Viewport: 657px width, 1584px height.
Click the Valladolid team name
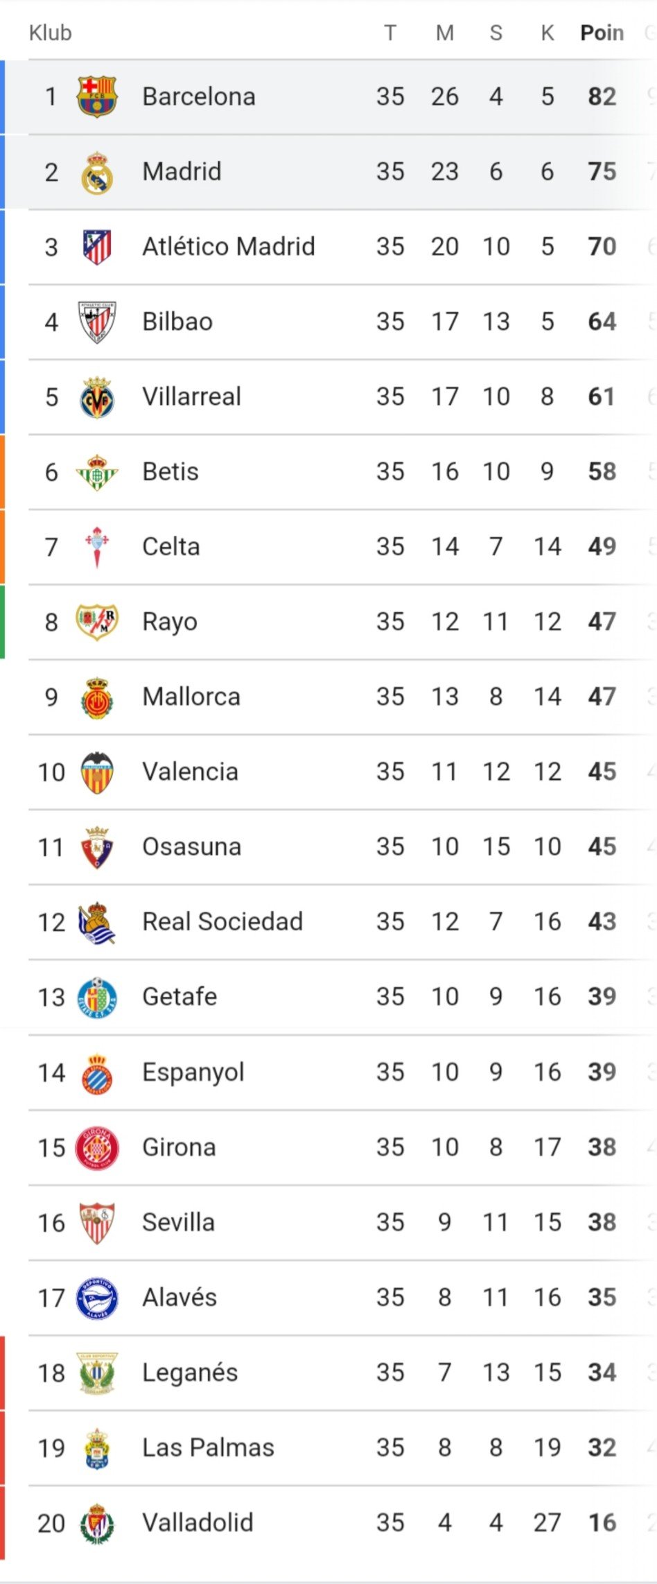point(198,1523)
